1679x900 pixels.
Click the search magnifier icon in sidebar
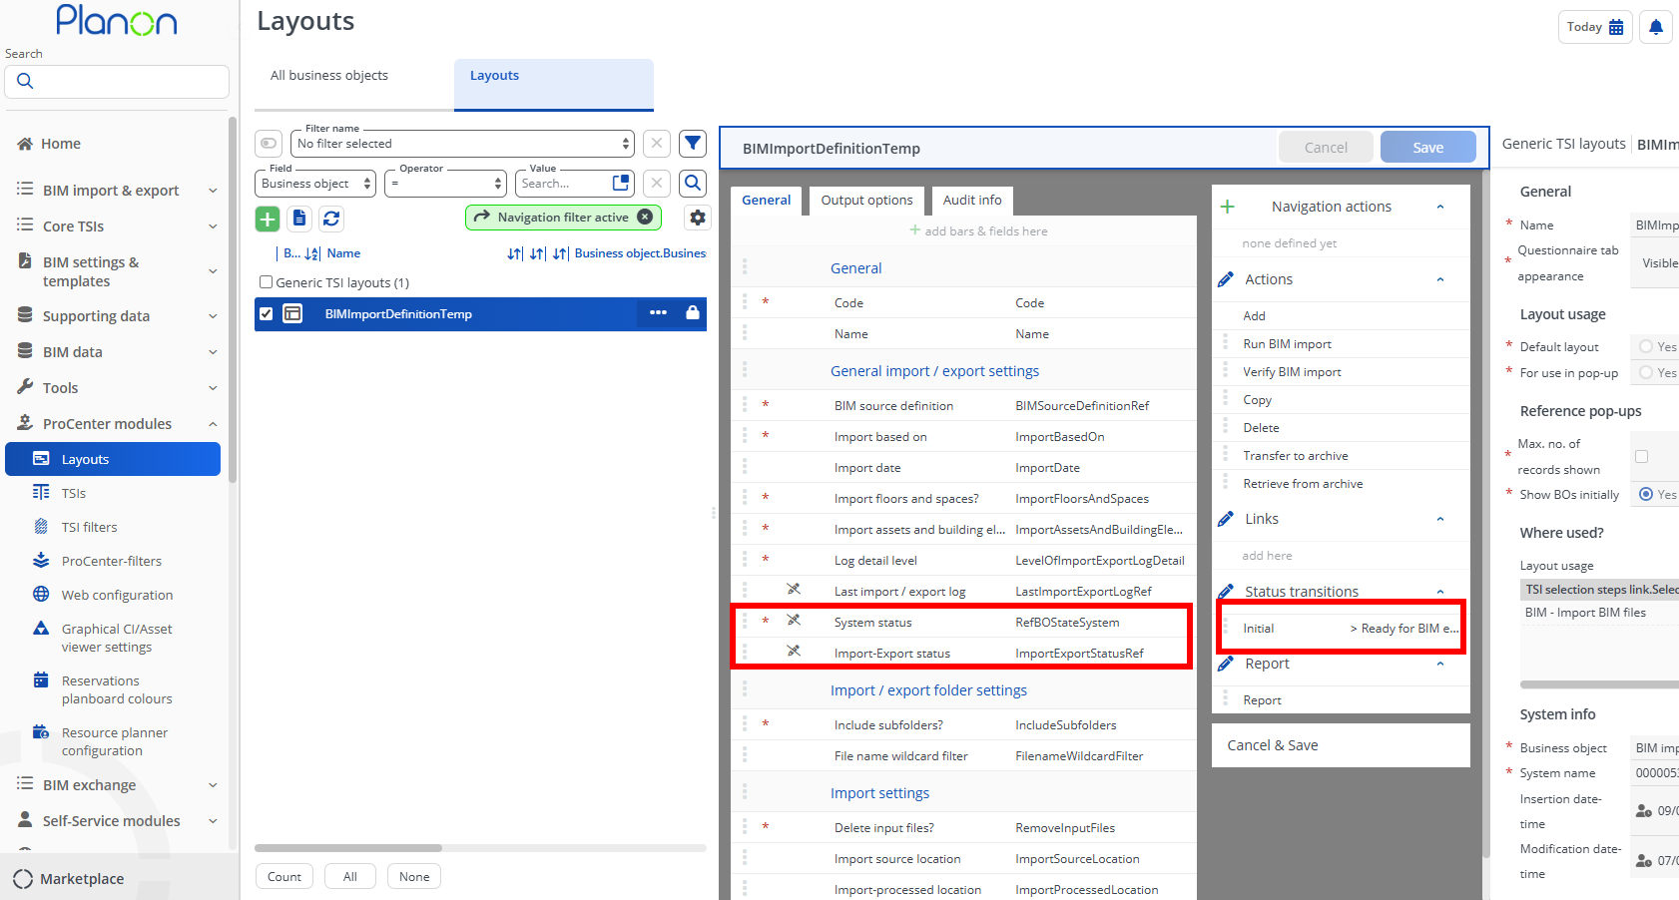pos(25,82)
